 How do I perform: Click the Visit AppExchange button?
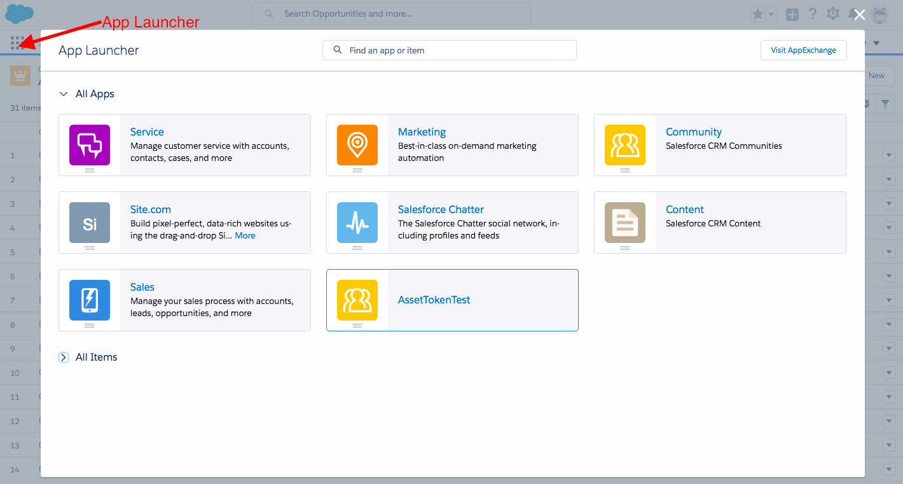[x=804, y=50]
